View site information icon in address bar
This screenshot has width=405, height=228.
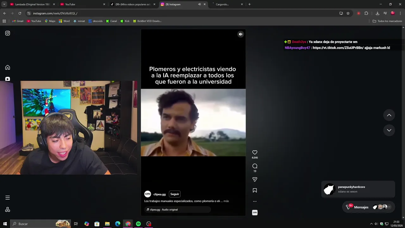[x=29, y=13]
